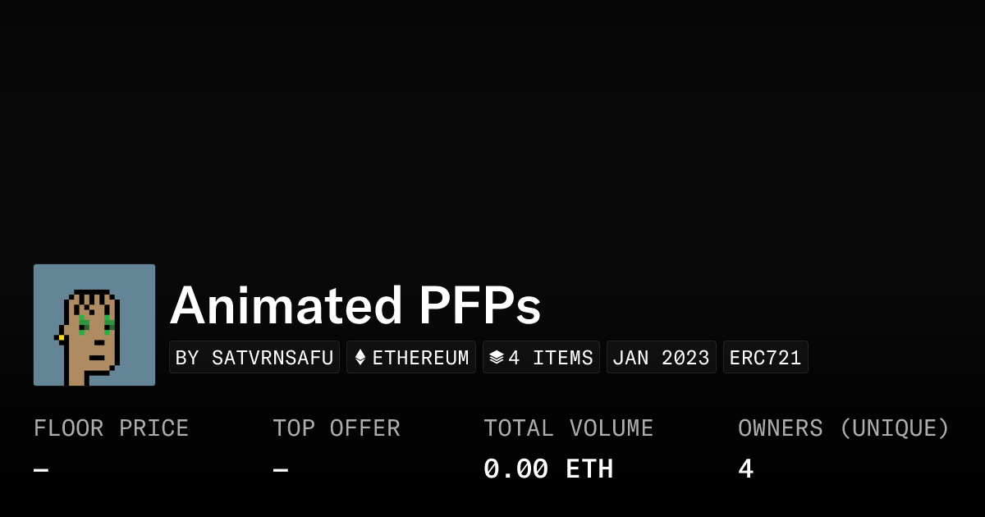This screenshot has height=517, width=985.
Task: Click the gold earring on pixel avatar
Action: [61, 337]
